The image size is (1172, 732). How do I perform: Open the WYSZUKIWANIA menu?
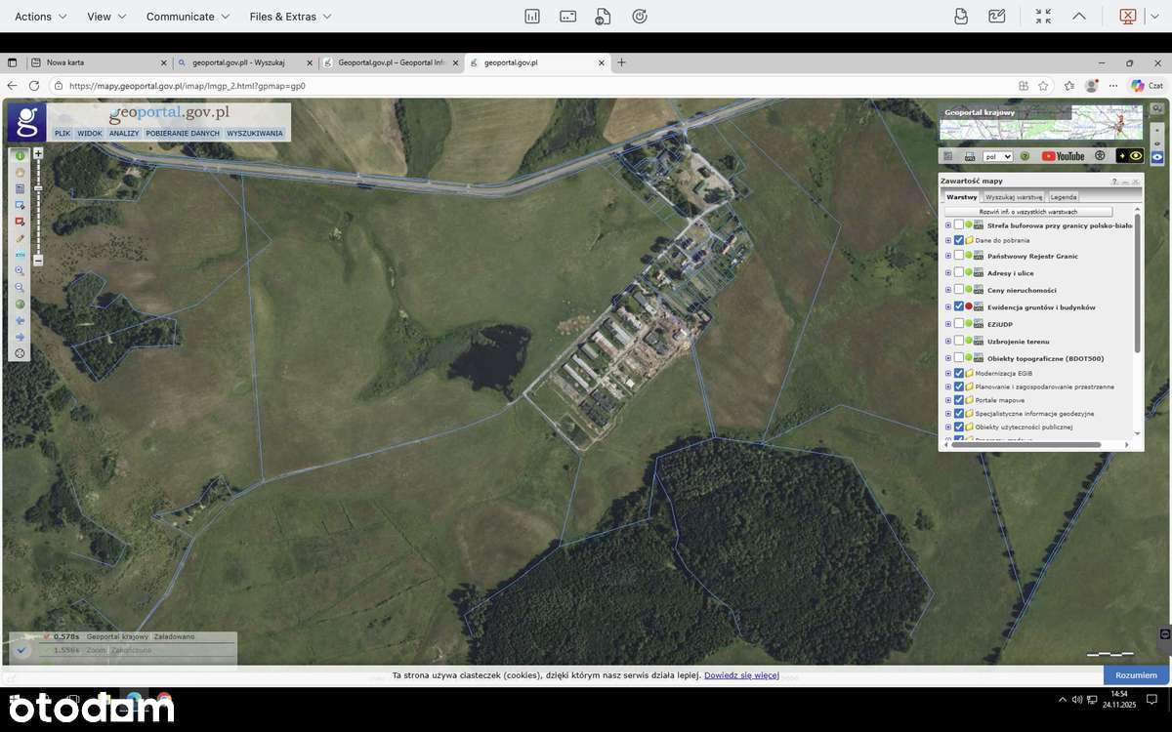pos(255,134)
